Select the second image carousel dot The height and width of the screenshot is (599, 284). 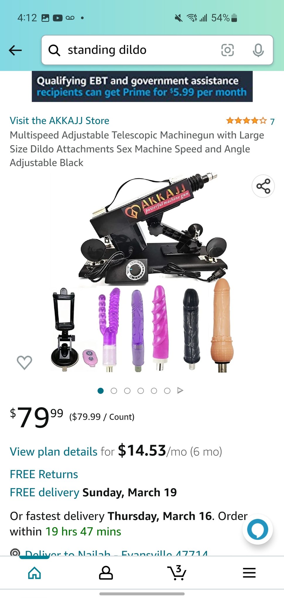tap(114, 391)
